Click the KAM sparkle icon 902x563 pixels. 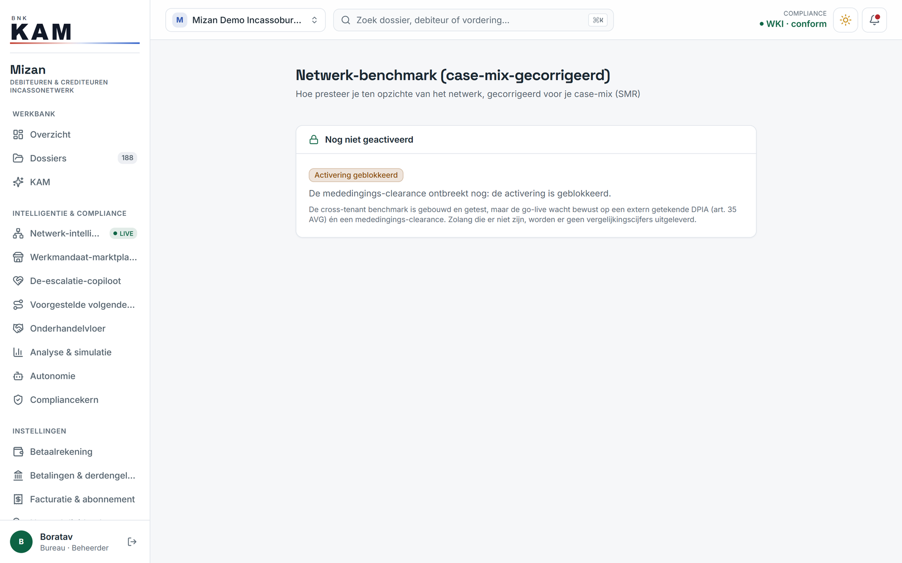click(x=18, y=182)
